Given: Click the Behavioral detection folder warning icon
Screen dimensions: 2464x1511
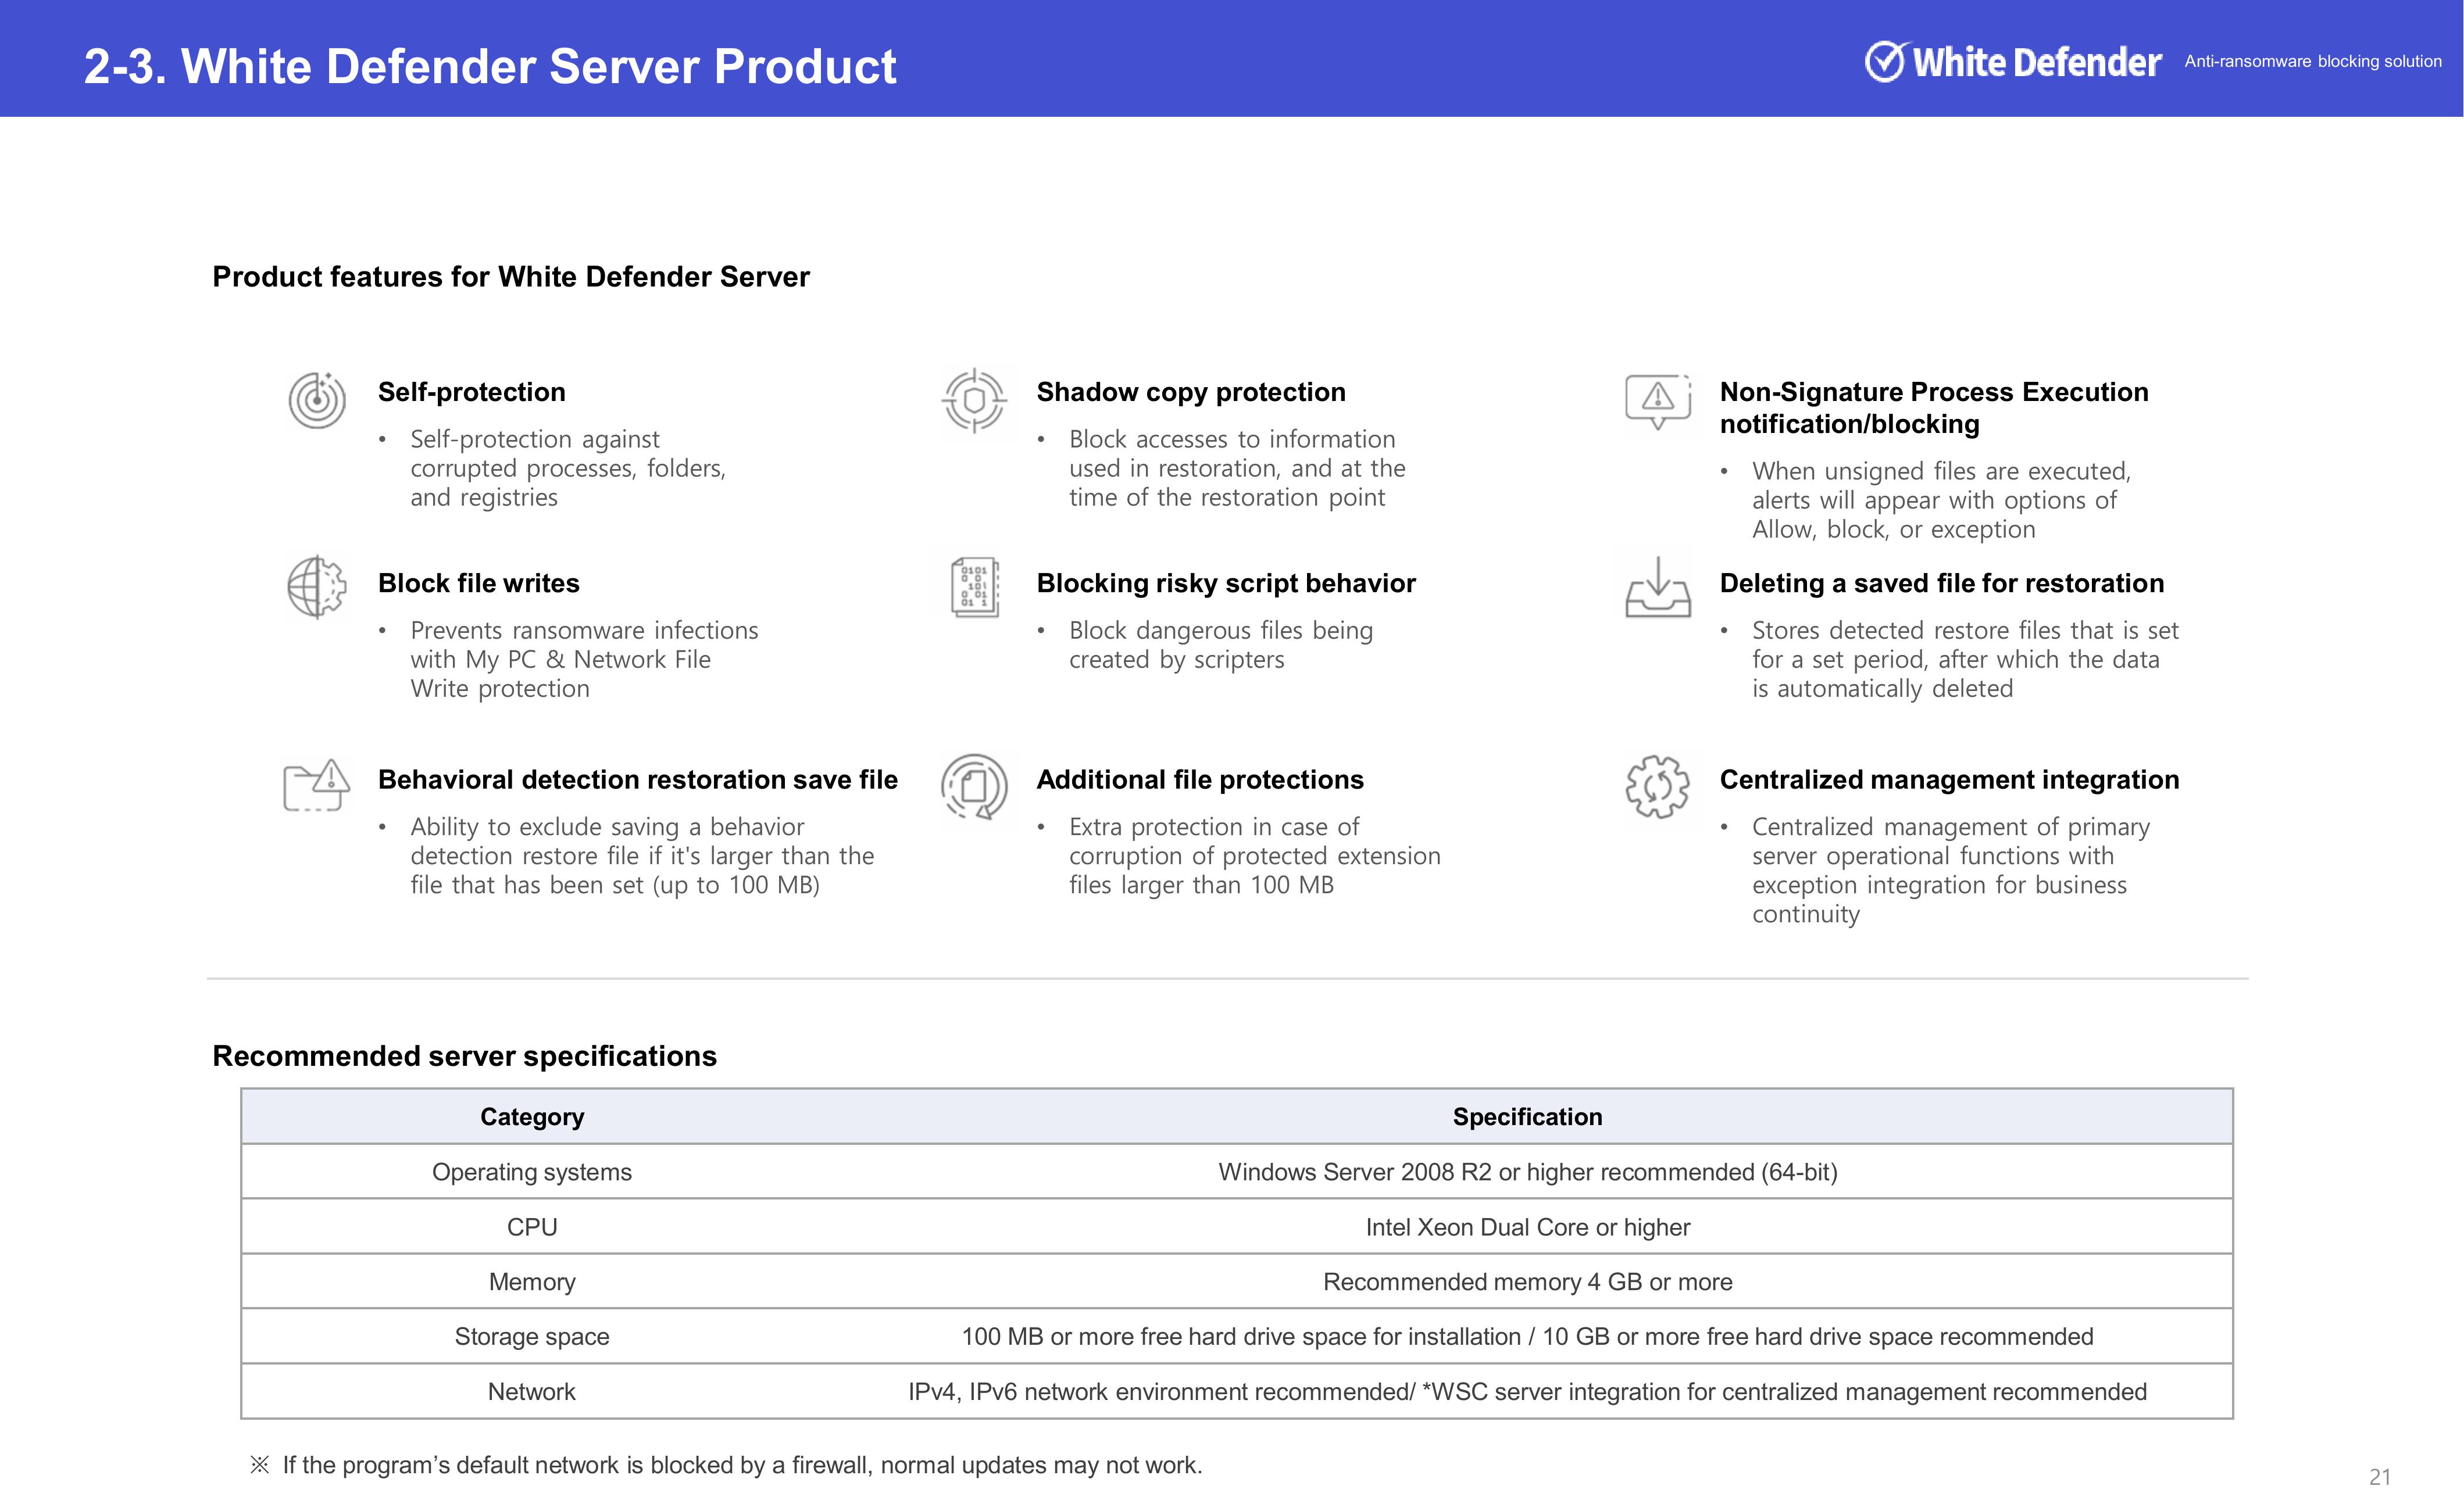Looking at the screenshot, I should coord(317,785).
